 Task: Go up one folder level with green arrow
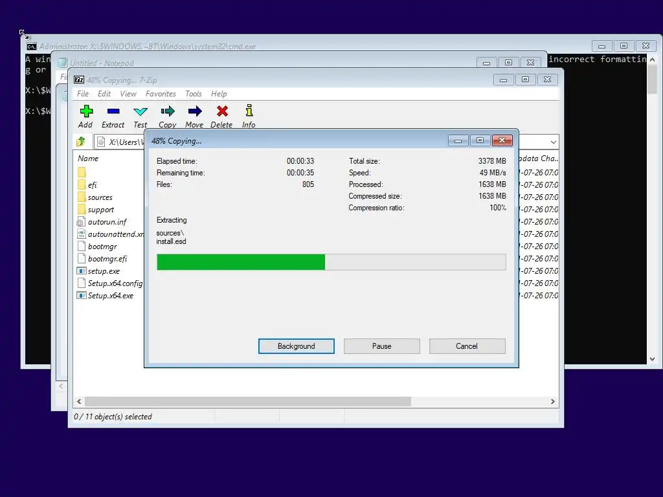click(x=81, y=142)
